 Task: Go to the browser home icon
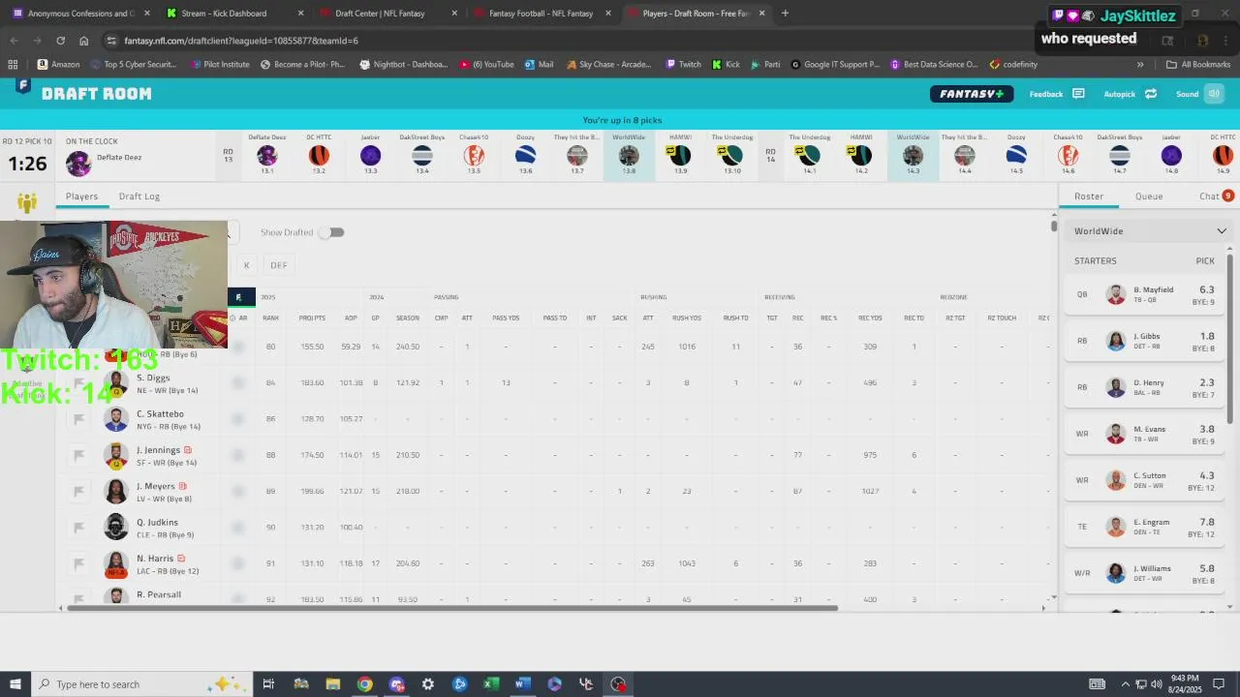point(84,41)
